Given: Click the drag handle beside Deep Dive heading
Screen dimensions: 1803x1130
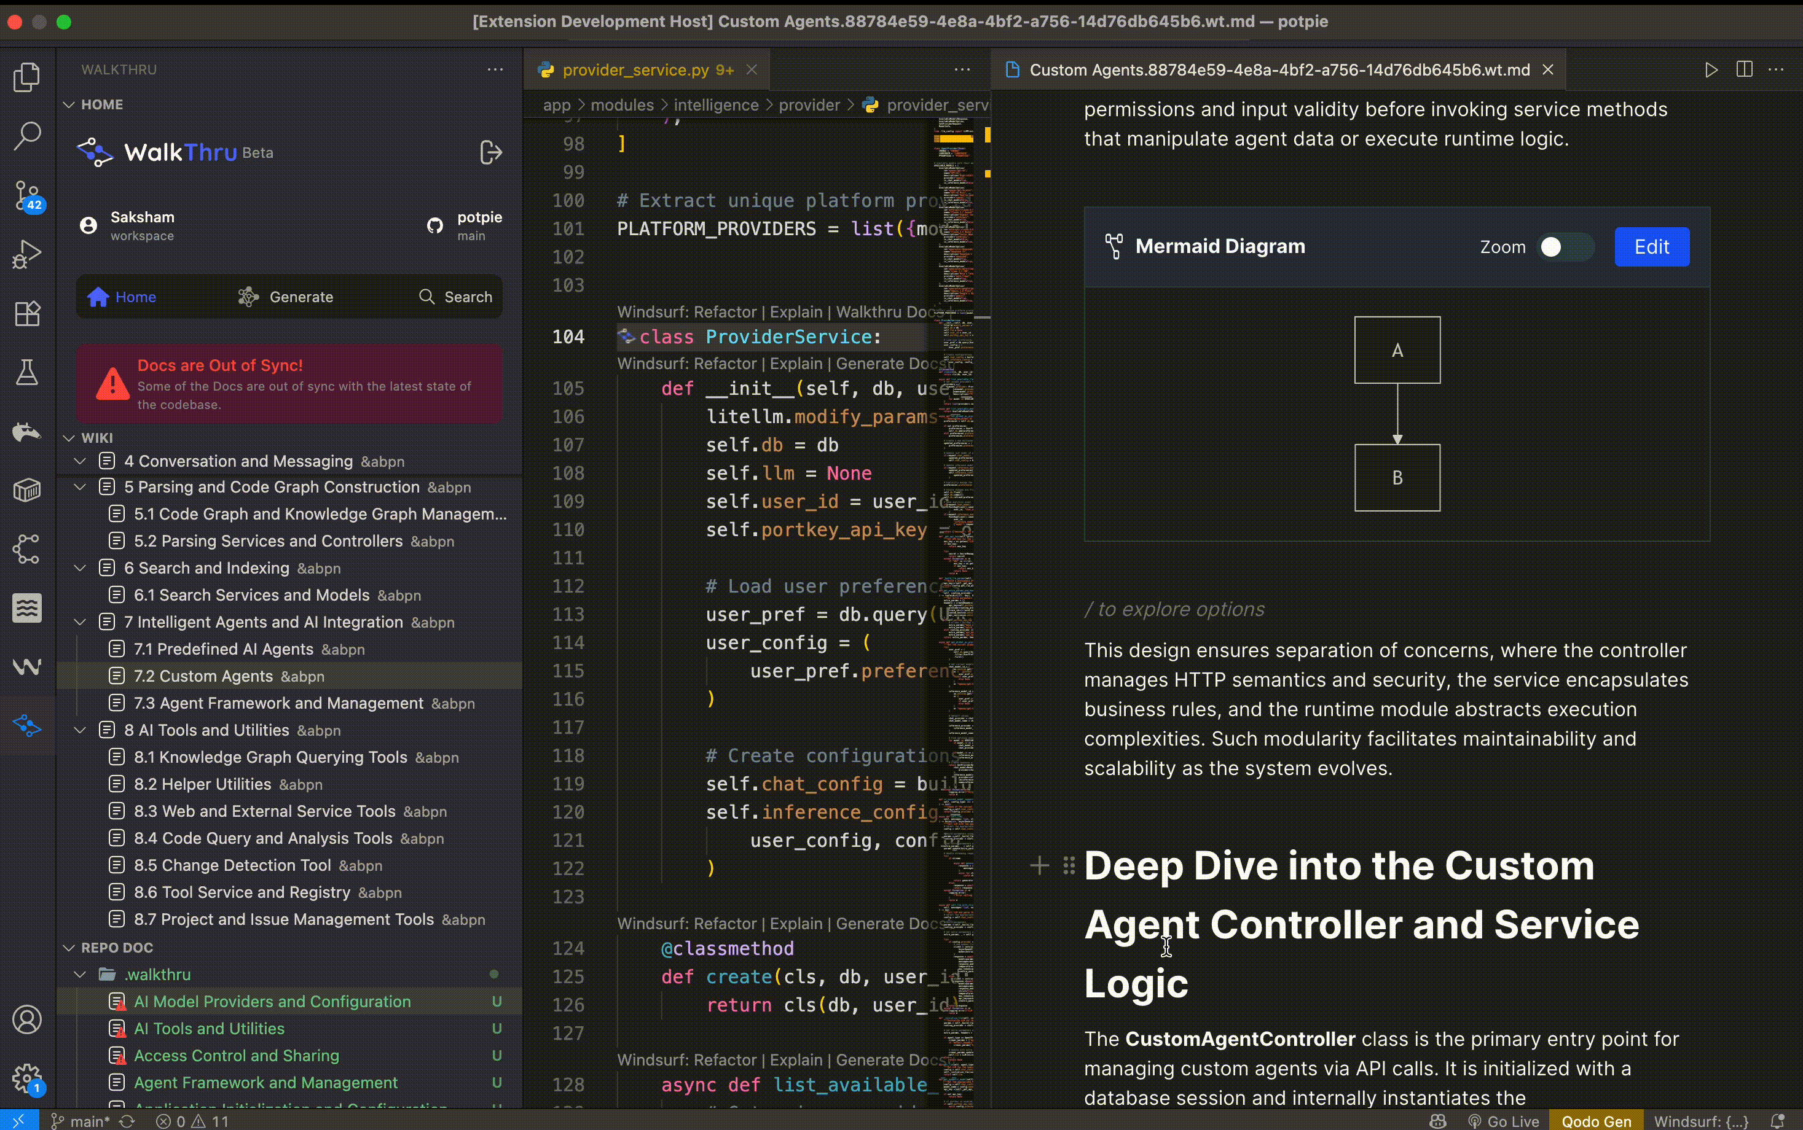Looking at the screenshot, I should click(1069, 865).
